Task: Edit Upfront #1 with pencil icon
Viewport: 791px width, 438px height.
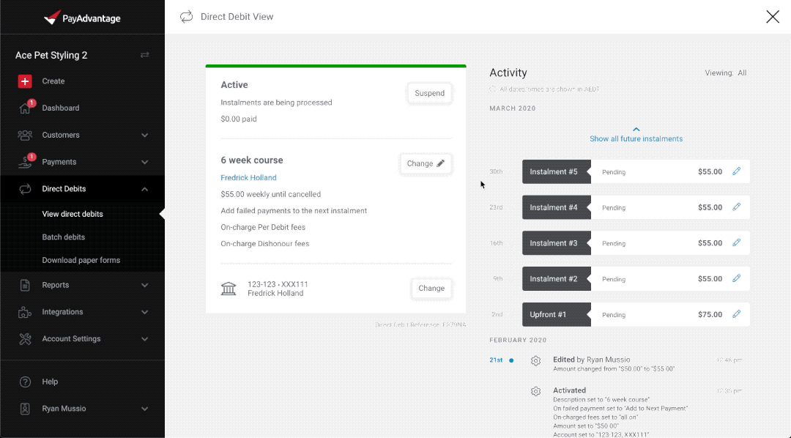Action: click(x=737, y=314)
